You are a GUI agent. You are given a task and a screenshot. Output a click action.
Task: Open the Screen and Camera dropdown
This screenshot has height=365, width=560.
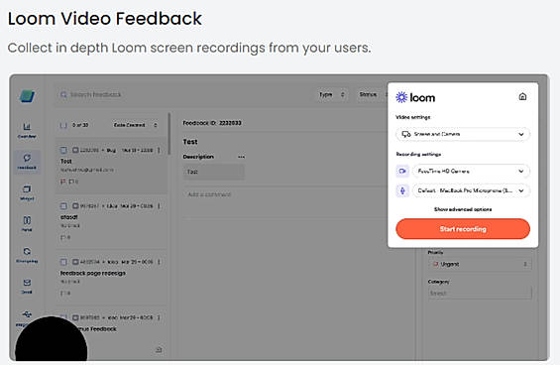click(463, 135)
